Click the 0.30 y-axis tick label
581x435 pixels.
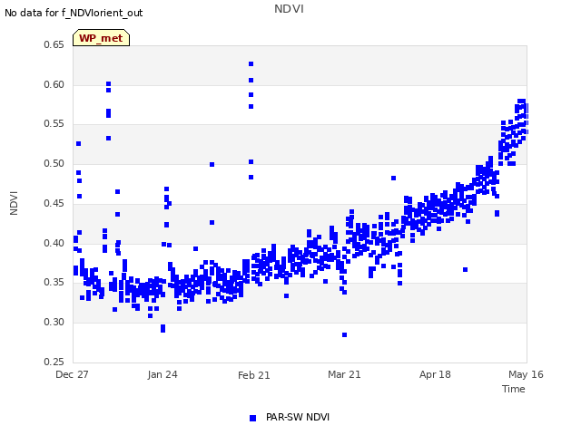point(54,323)
